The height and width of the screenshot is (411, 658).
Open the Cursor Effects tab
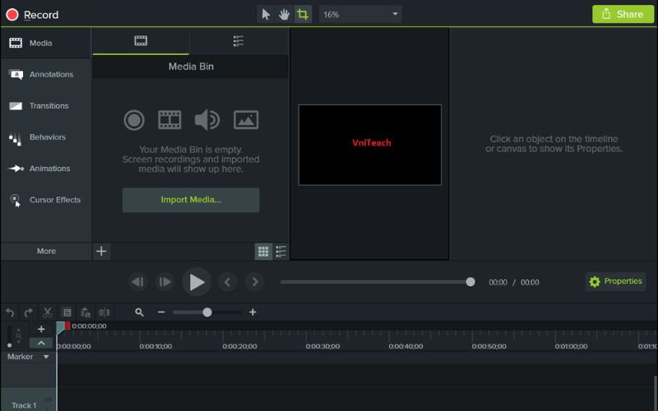46,200
